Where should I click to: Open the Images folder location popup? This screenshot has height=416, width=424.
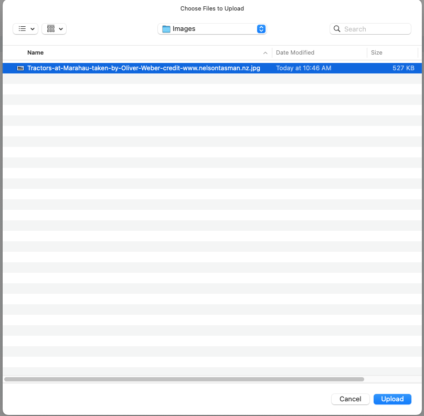point(212,29)
